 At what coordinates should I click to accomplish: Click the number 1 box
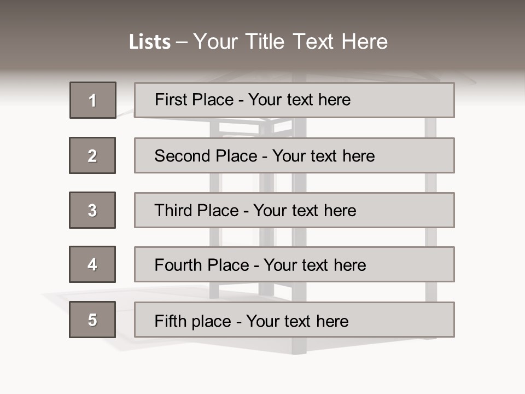(x=92, y=100)
